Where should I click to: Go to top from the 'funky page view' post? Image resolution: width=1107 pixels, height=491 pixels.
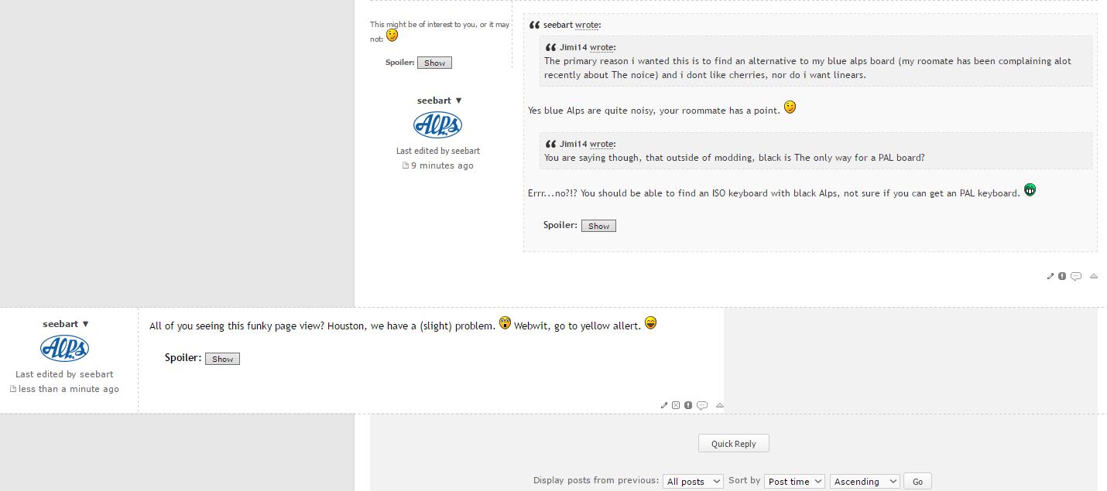[x=720, y=405]
